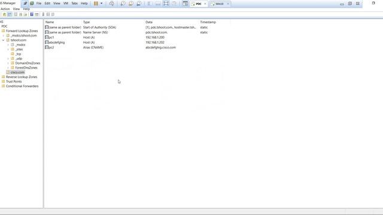Select Reverse Lookup Zones in tree
The width and height of the screenshot is (383, 215).
point(22,77)
